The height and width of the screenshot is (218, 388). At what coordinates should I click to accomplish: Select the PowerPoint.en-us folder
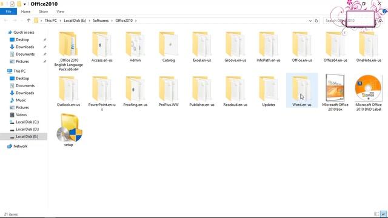[x=102, y=93]
